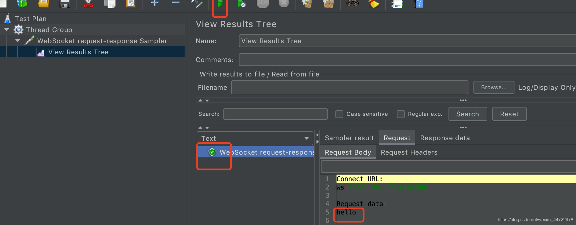576x225 pixels.
Task: Click the Filename input field
Action: point(350,87)
